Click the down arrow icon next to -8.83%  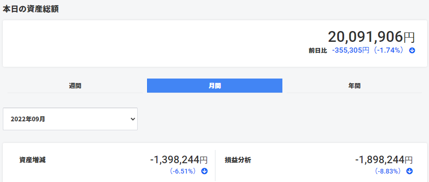coord(410,171)
